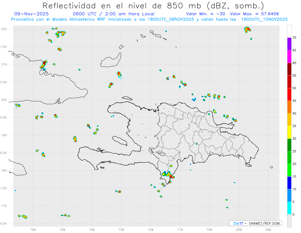
Task: Click the latitude axis label '18N'
Action: [4, 171]
